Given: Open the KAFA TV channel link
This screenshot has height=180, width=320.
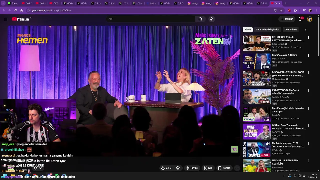Looking at the screenshot, I should tap(276, 132).
